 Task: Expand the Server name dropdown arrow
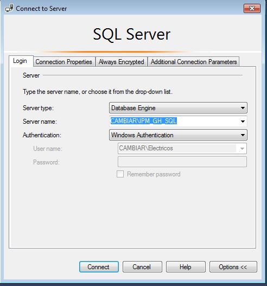point(243,122)
